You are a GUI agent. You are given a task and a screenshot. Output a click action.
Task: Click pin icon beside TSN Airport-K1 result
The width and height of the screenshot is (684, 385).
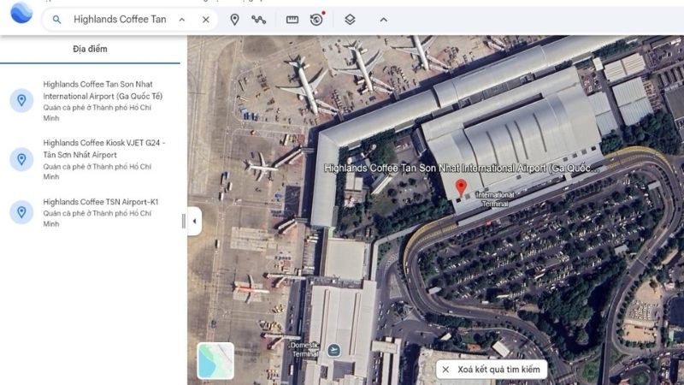click(21, 212)
